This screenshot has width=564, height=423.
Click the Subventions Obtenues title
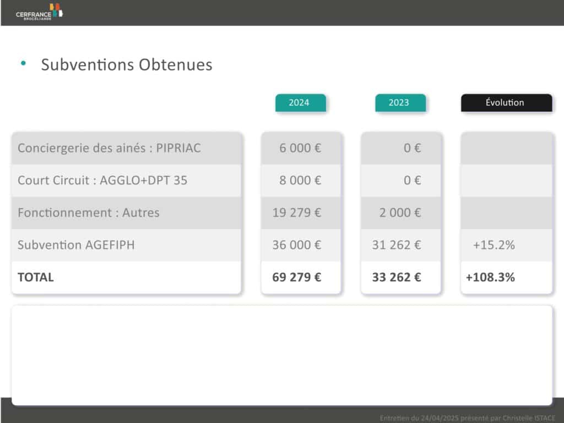click(x=127, y=65)
